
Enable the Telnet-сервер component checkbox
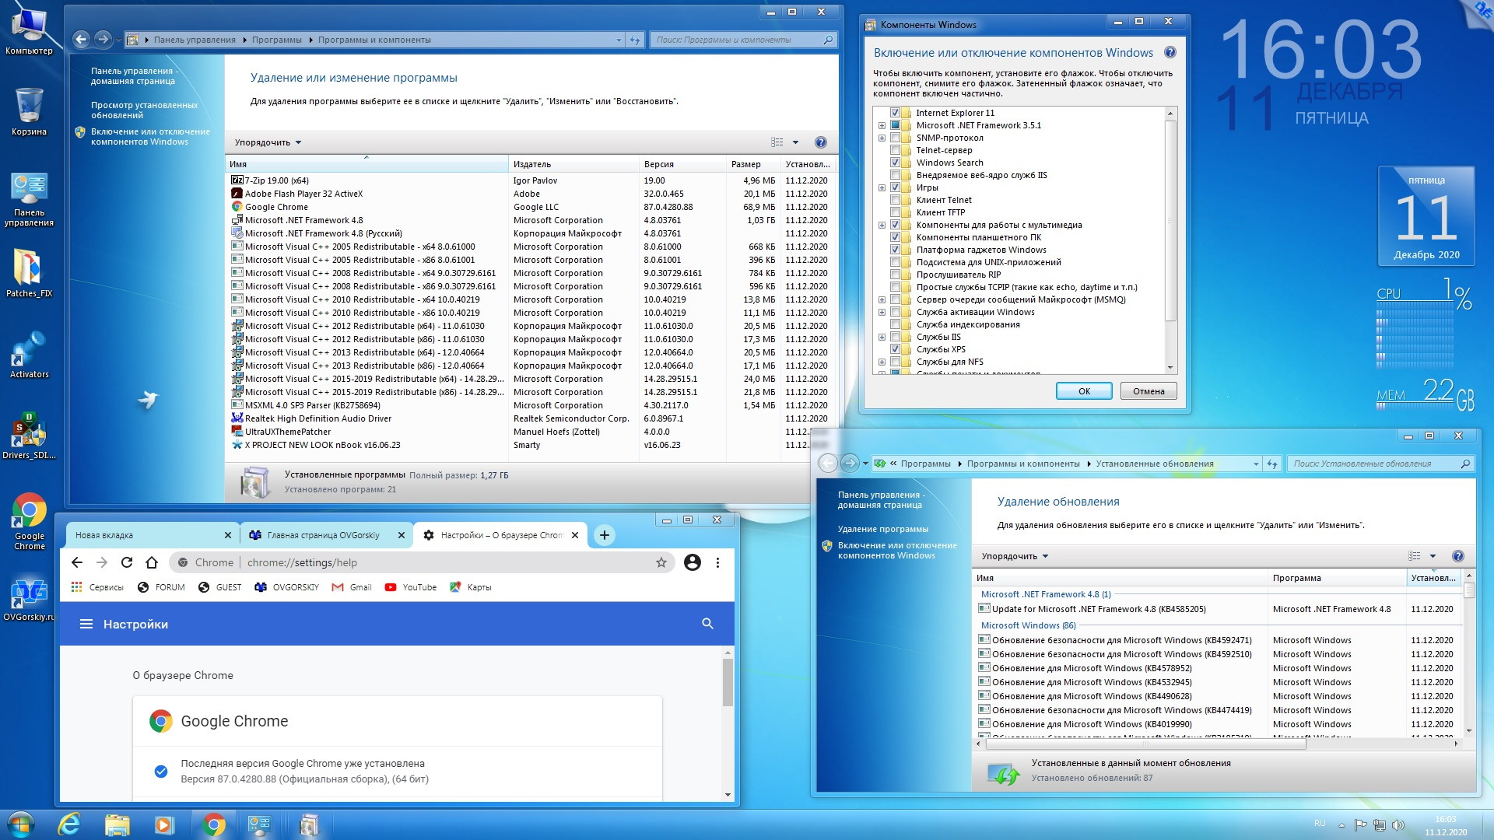(895, 150)
